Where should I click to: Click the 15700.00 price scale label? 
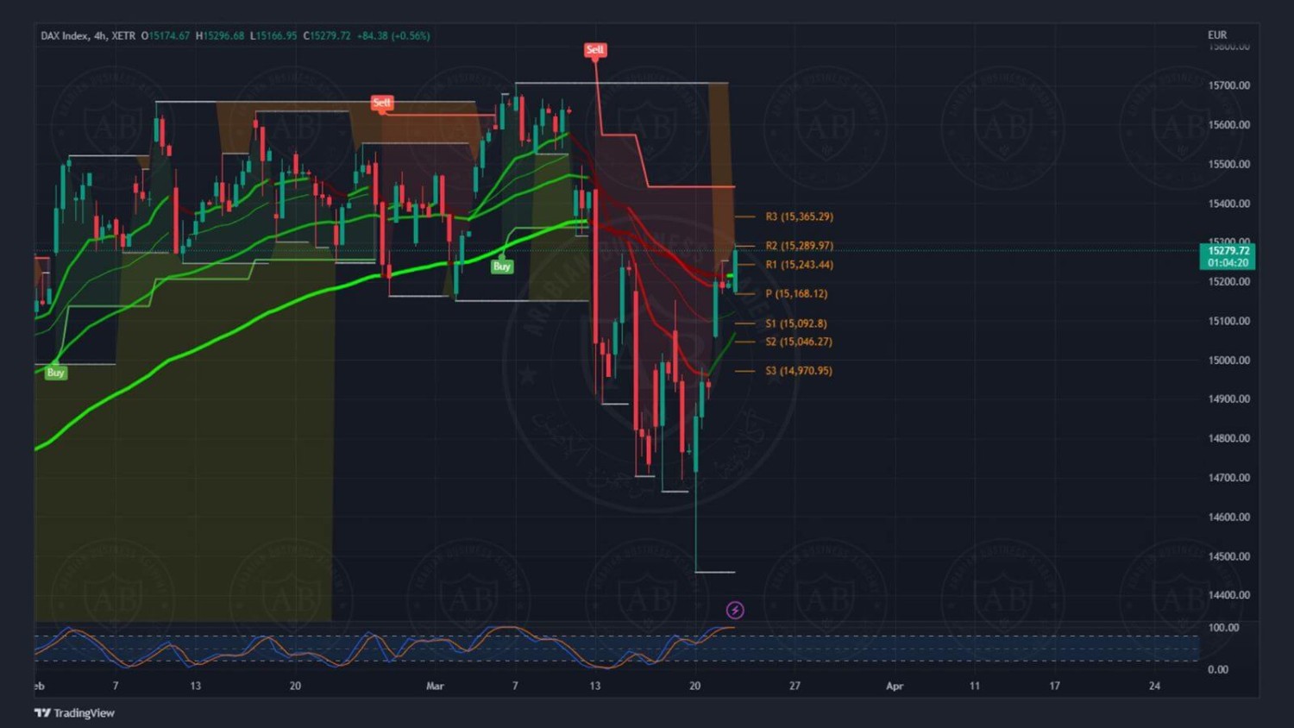tap(1228, 85)
